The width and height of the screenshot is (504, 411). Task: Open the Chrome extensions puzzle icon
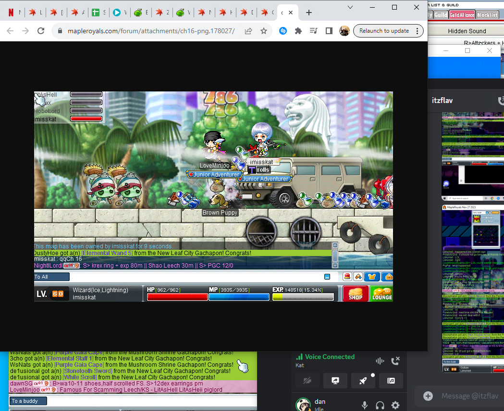(298, 31)
